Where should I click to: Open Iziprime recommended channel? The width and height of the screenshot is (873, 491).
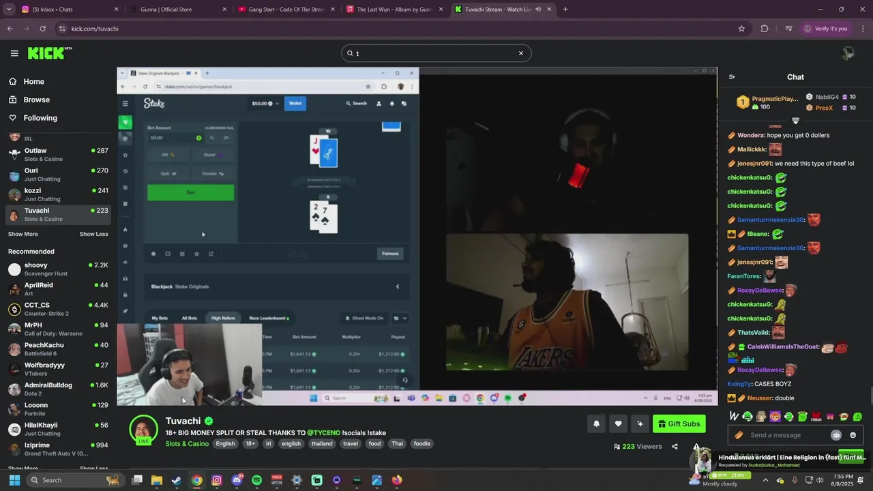(x=58, y=449)
